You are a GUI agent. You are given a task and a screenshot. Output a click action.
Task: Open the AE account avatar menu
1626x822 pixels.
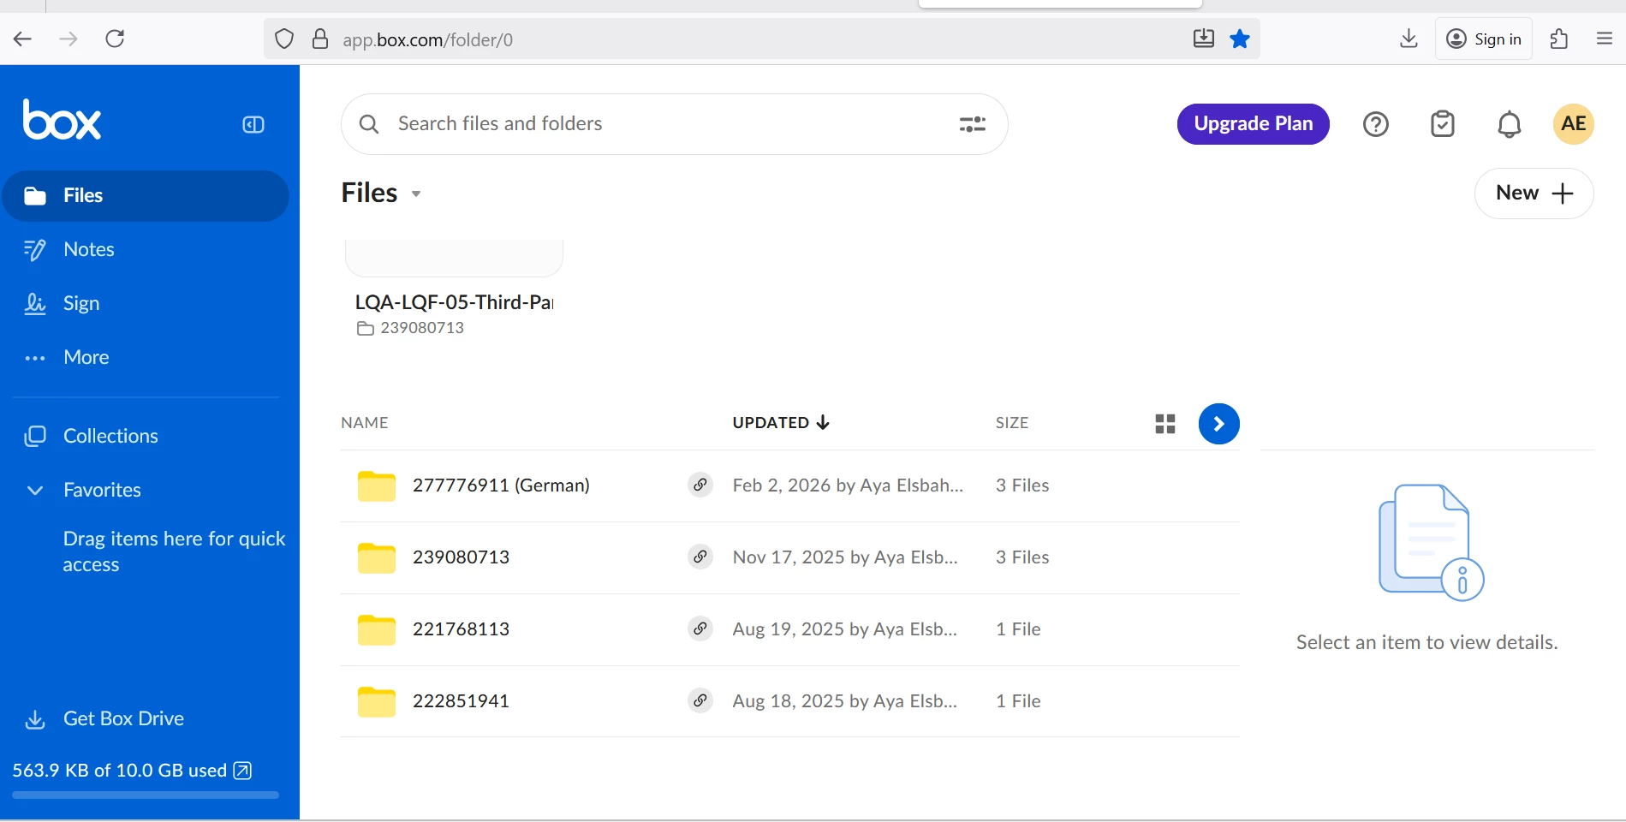coord(1573,124)
